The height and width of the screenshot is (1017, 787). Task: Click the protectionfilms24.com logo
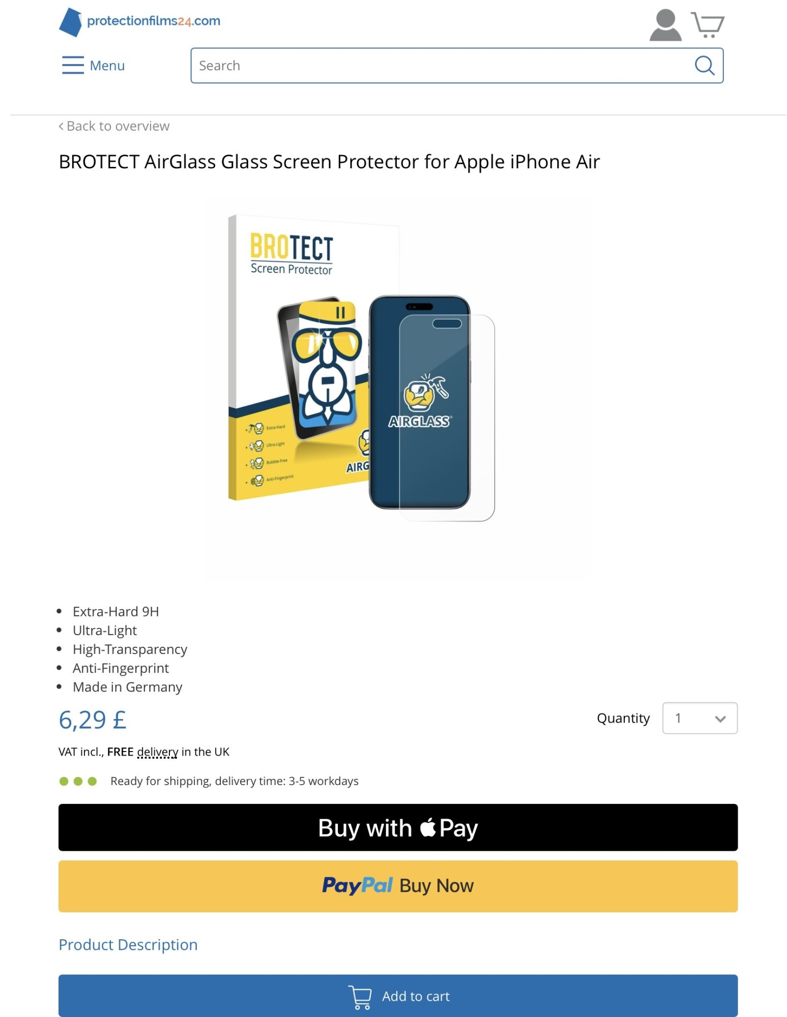140,22
